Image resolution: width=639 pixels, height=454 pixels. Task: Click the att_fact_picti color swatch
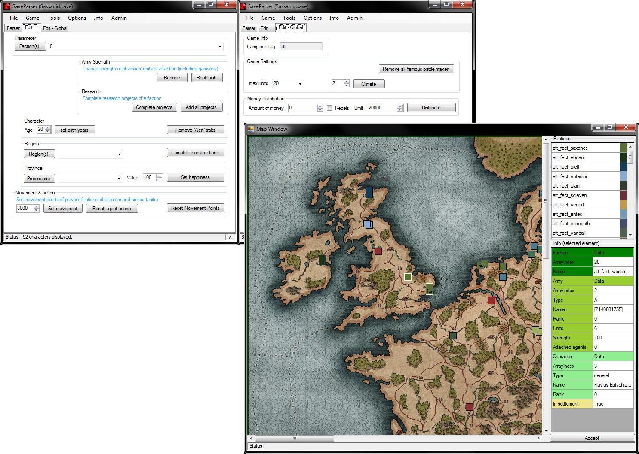point(623,167)
